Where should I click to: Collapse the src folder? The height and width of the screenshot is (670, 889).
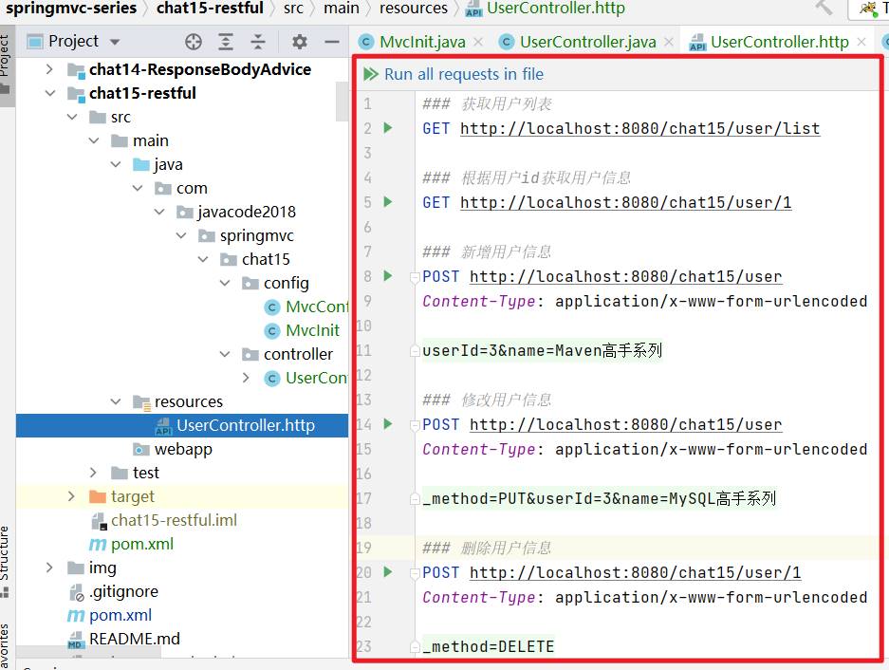(x=72, y=117)
